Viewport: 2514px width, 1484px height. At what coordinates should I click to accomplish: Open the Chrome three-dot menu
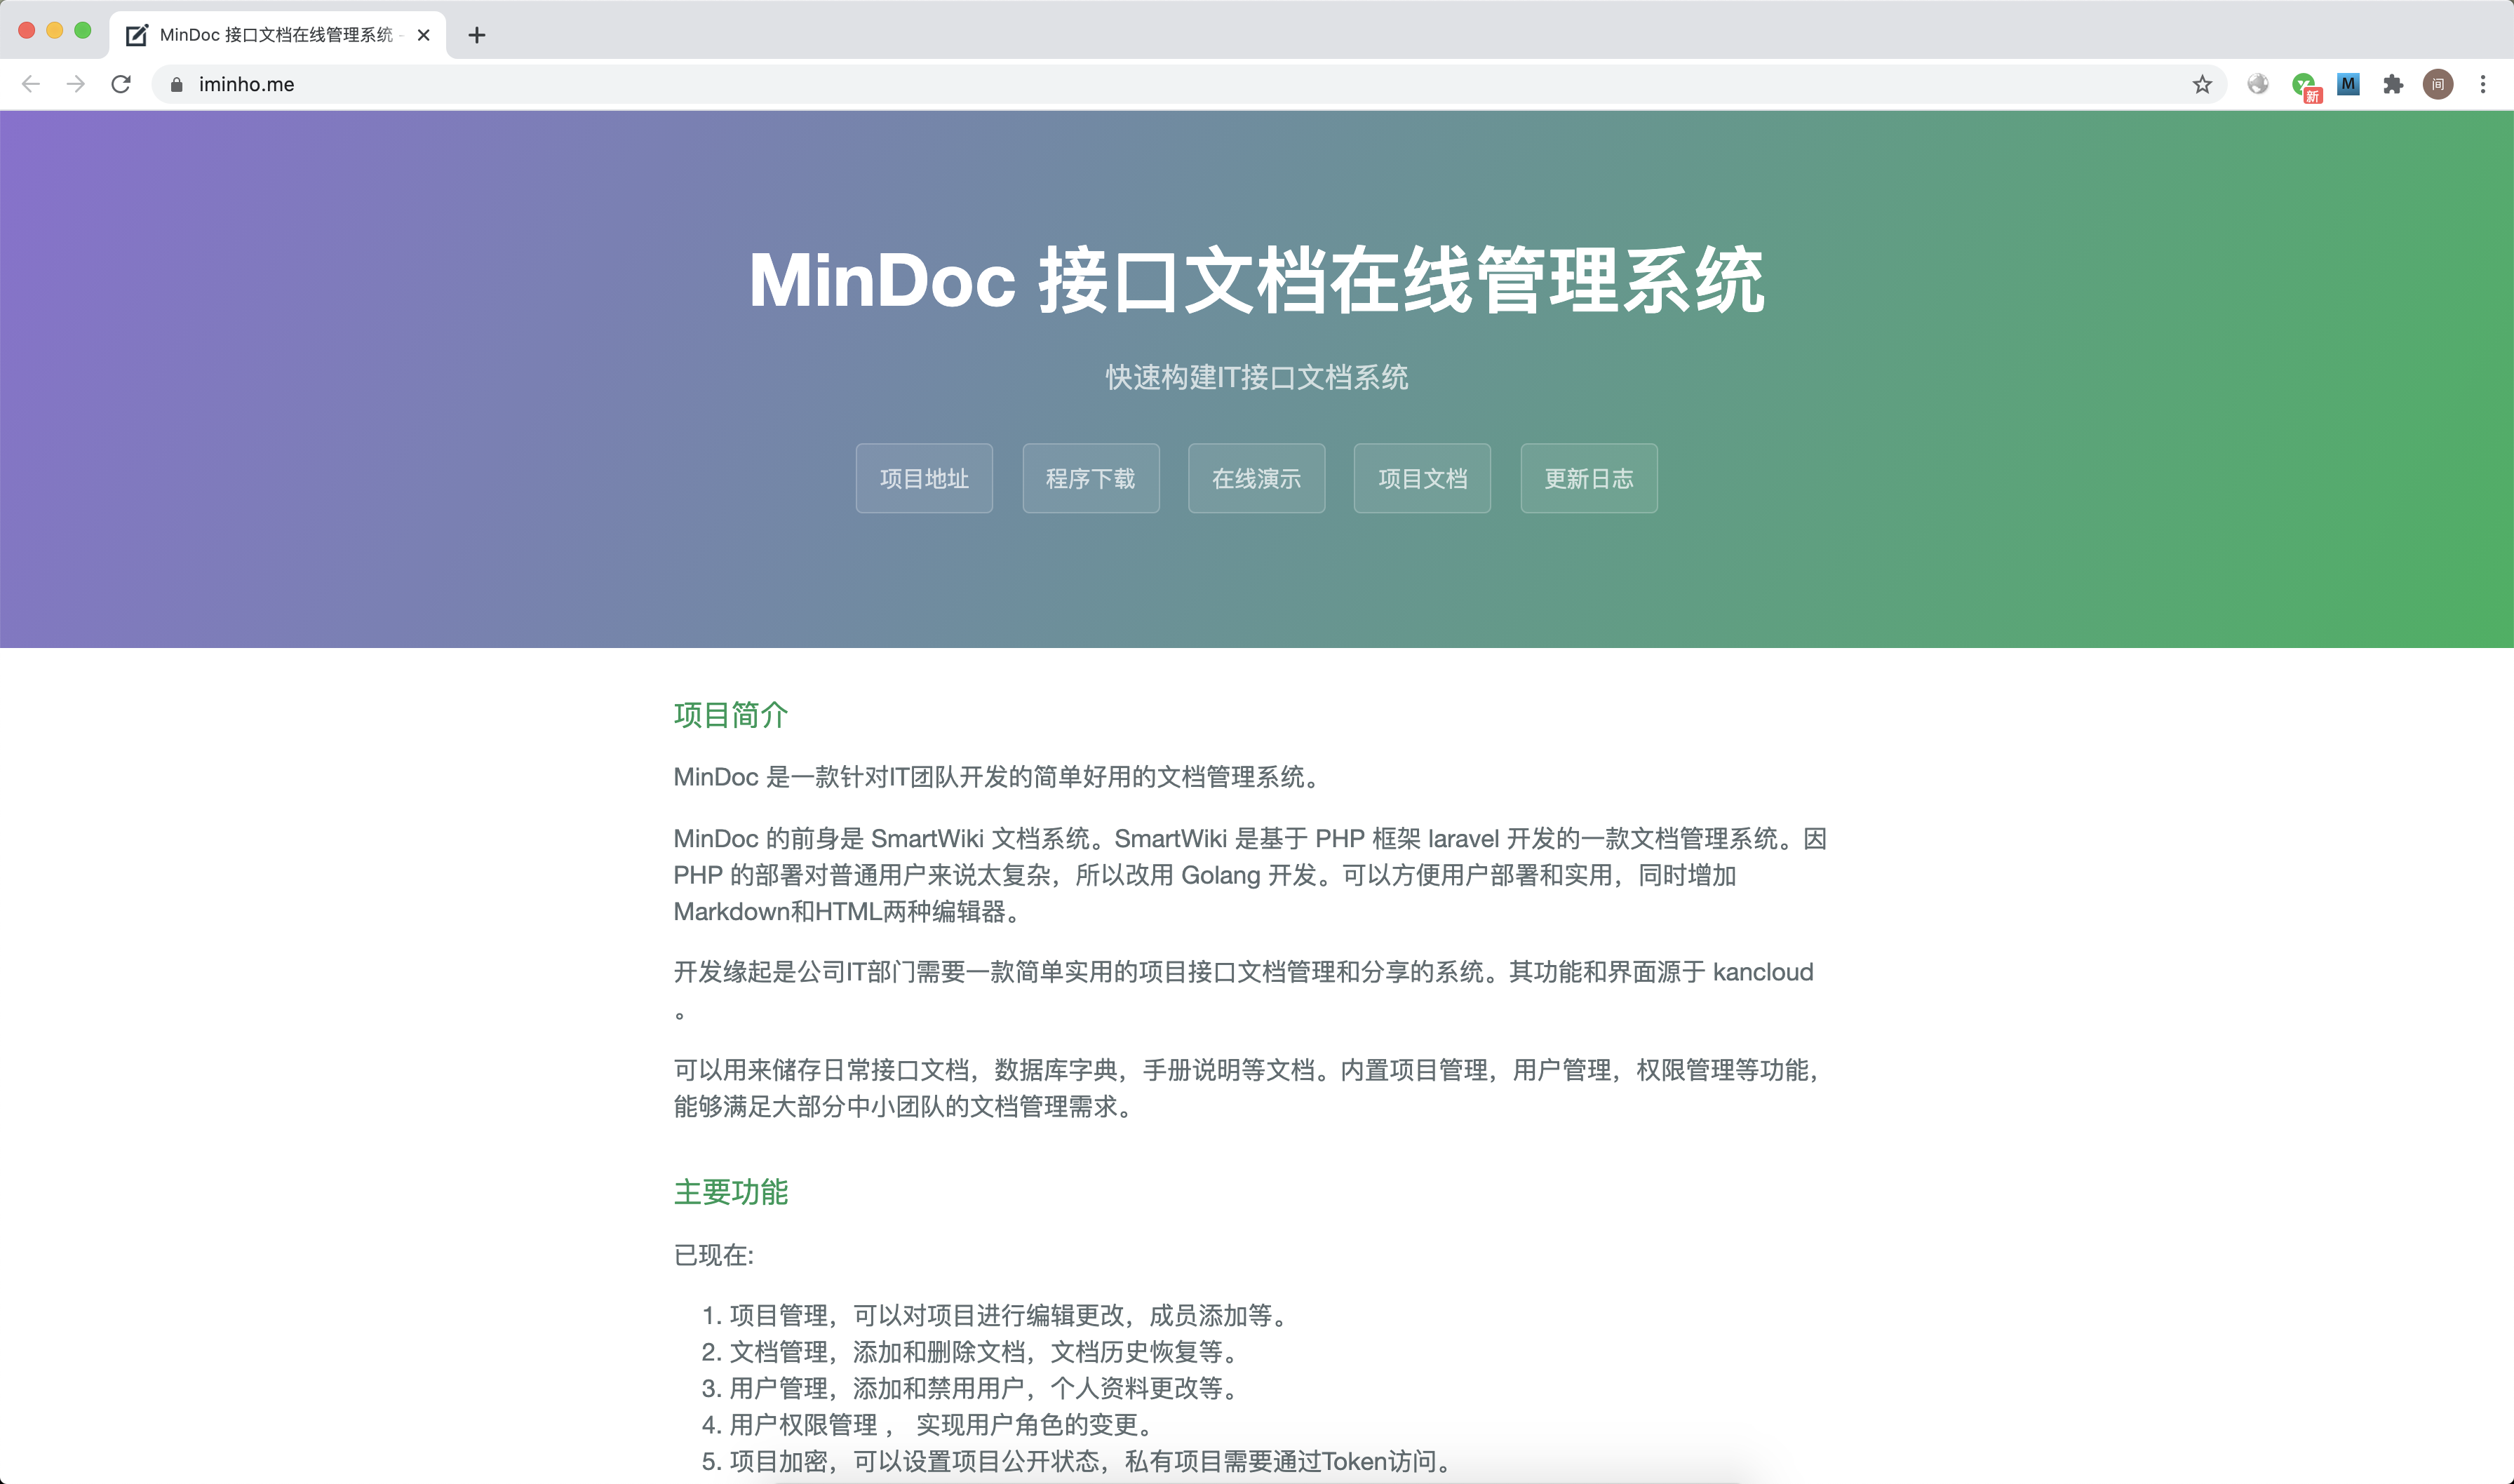2483,84
